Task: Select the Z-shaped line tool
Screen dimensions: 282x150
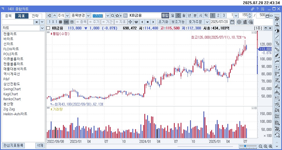Action: [277, 80]
